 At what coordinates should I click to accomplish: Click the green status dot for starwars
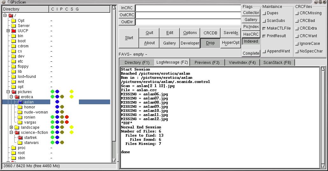click(x=52, y=143)
